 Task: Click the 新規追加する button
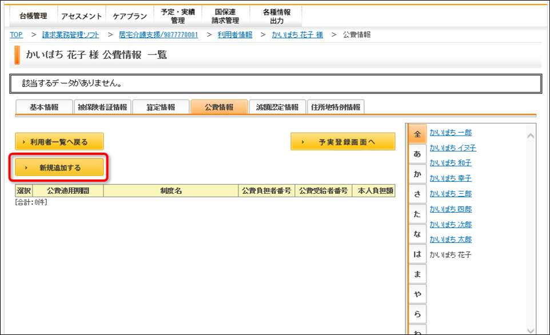pyautogui.click(x=59, y=167)
